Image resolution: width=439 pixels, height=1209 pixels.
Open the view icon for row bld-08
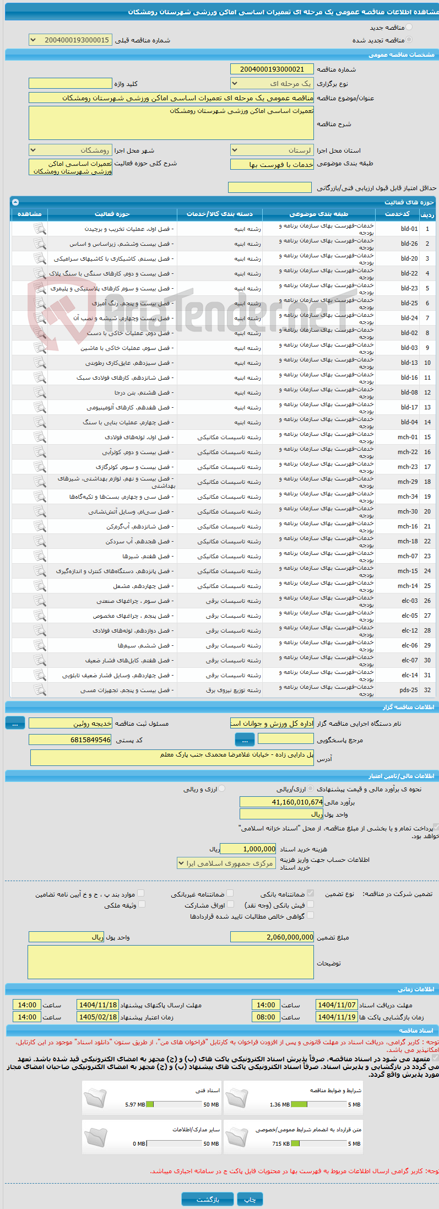coord(40,392)
